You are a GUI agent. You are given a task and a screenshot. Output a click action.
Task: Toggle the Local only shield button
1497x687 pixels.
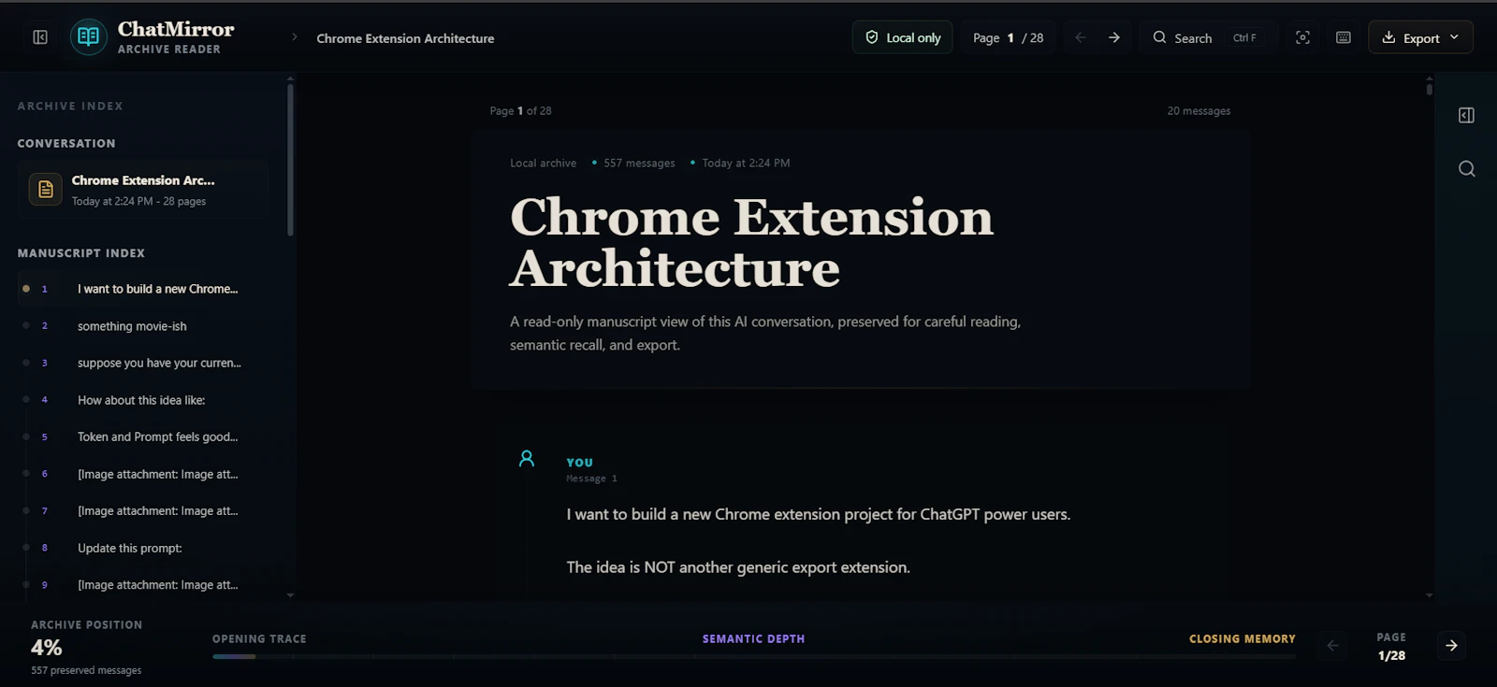(x=903, y=37)
